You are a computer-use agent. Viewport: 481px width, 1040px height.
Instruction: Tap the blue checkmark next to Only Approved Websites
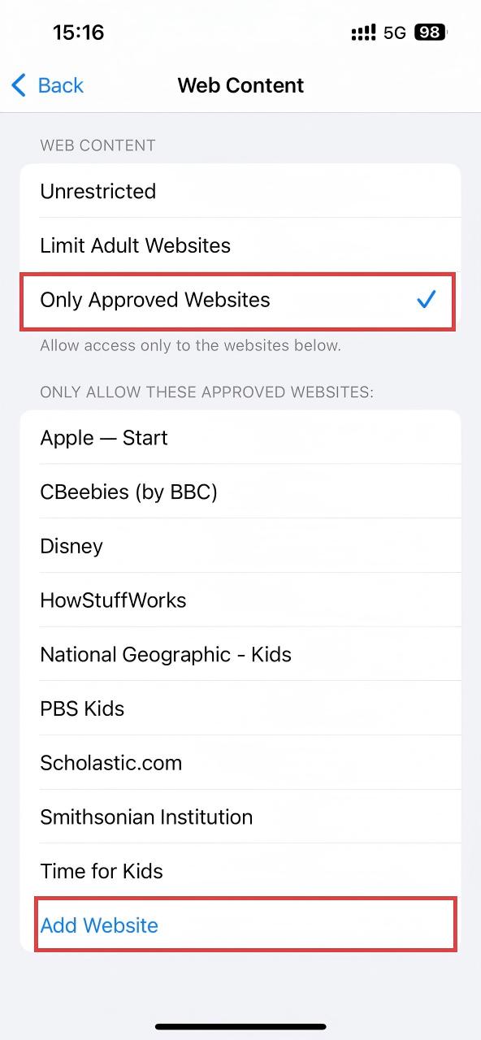coord(426,301)
